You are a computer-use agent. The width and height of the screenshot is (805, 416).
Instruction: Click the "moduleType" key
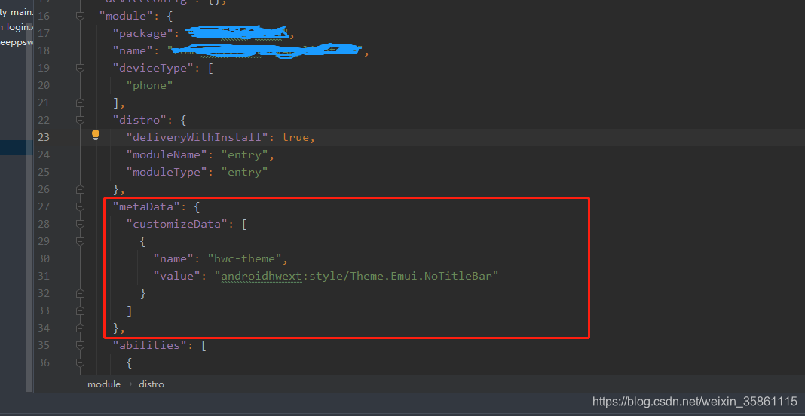[167, 172]
